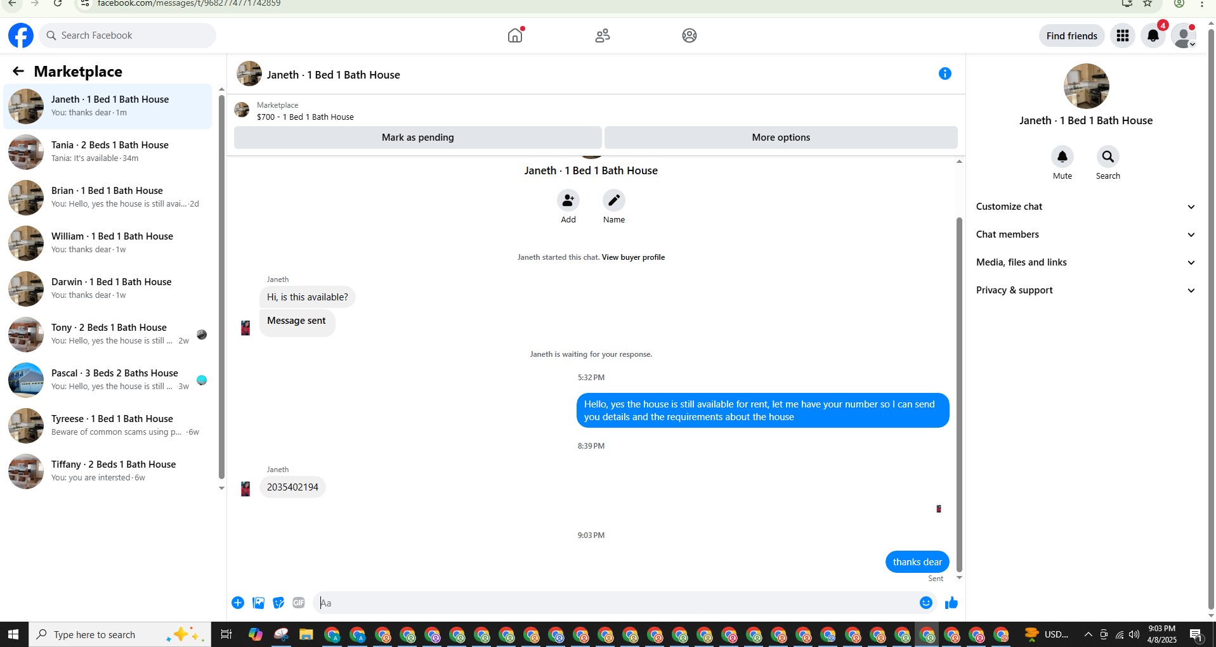The width and height of the screenshot is (1216, 647).
Task: Select the Janeth conversation in the list
Action: click(x=108, y=106)
